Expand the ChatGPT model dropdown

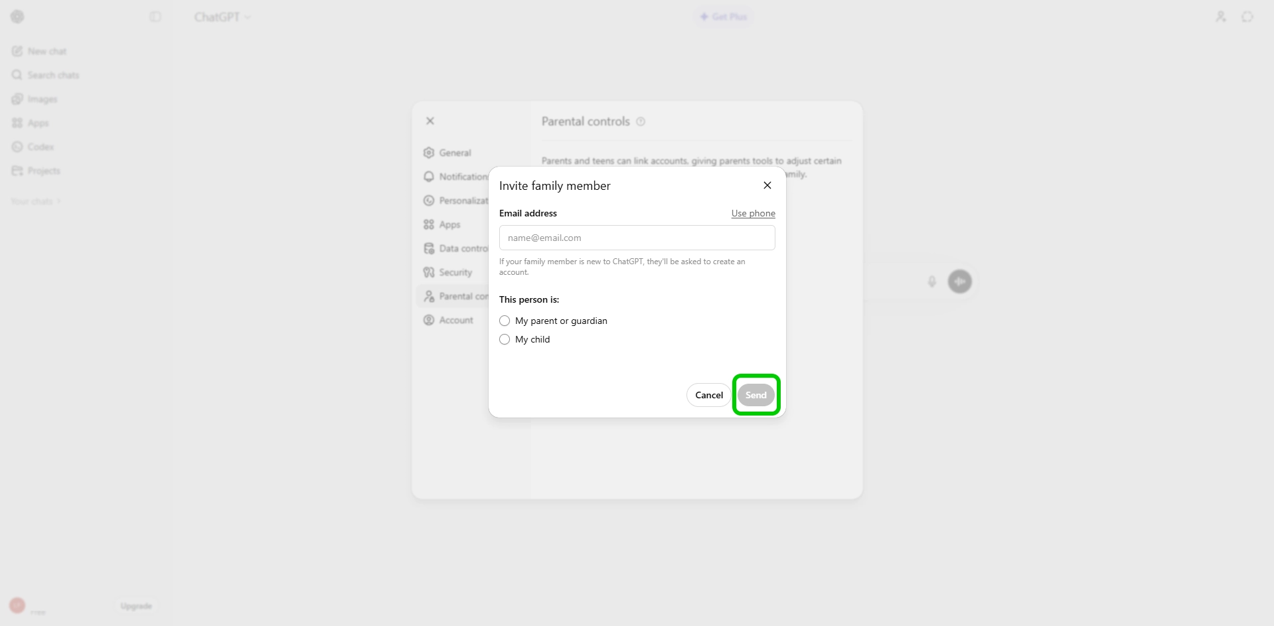click(x=222, y=17)
